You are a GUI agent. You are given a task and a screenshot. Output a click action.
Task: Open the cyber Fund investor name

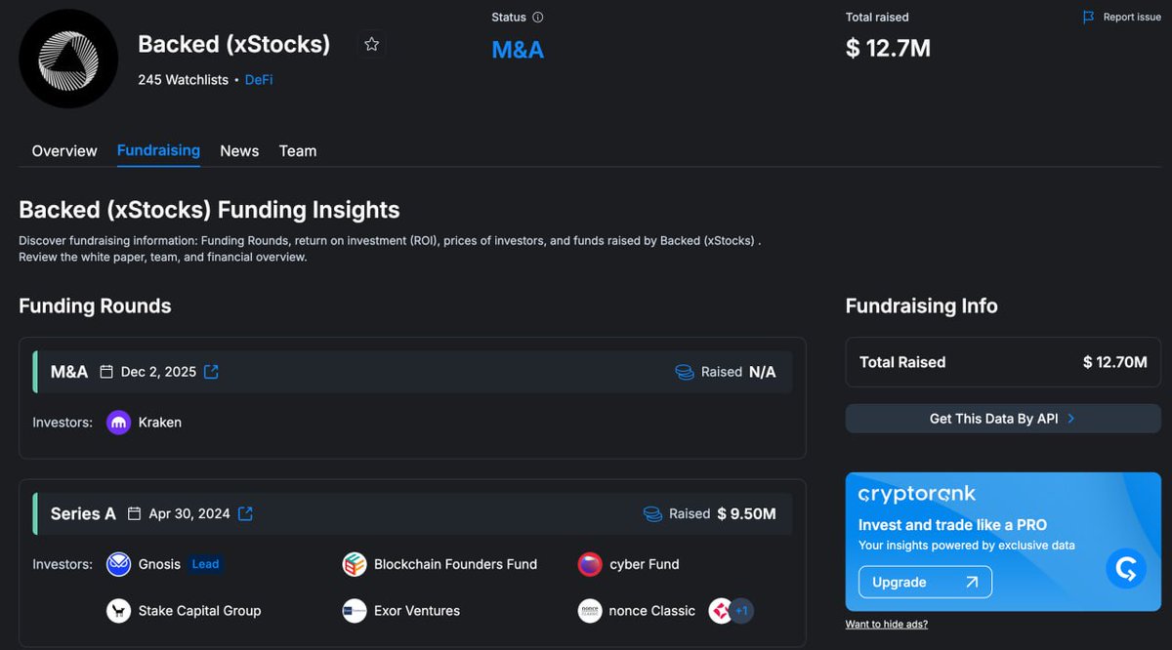[x=644, y=564]
